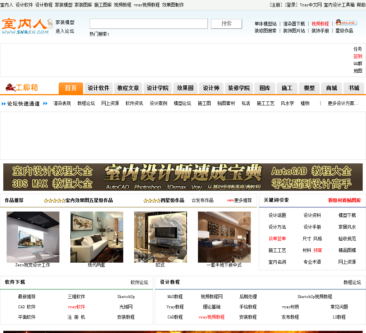366x333 pixels.
Task: Open SketchUp视频教程 link
Action: pos(315,297)
